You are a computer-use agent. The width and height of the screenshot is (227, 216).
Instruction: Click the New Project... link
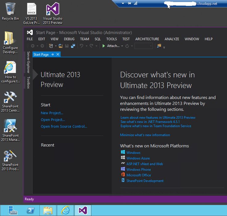pyautogui.click(x=52, y=113)
